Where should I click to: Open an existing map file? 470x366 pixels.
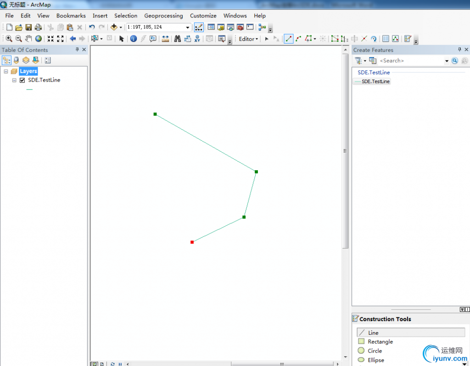pyautogui.click(x=18, y=27)
